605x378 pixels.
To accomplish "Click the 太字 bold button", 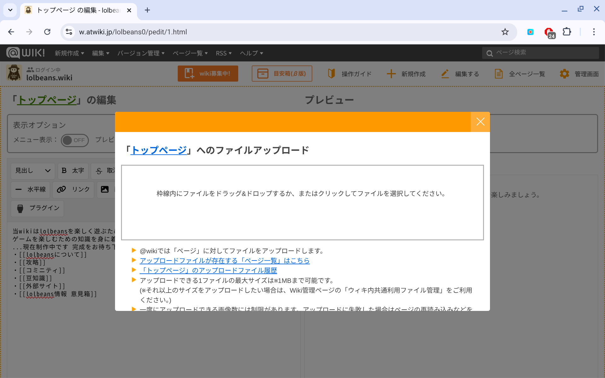I will coord(73,171).
